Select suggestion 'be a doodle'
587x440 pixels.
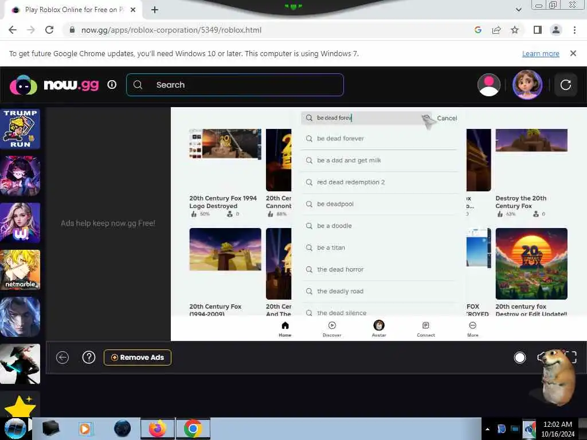379,226
